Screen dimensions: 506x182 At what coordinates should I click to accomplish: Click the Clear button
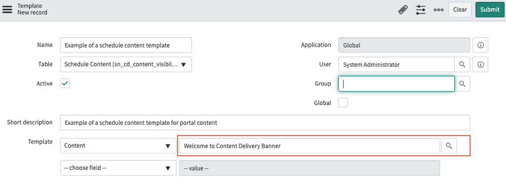(460, 10)
